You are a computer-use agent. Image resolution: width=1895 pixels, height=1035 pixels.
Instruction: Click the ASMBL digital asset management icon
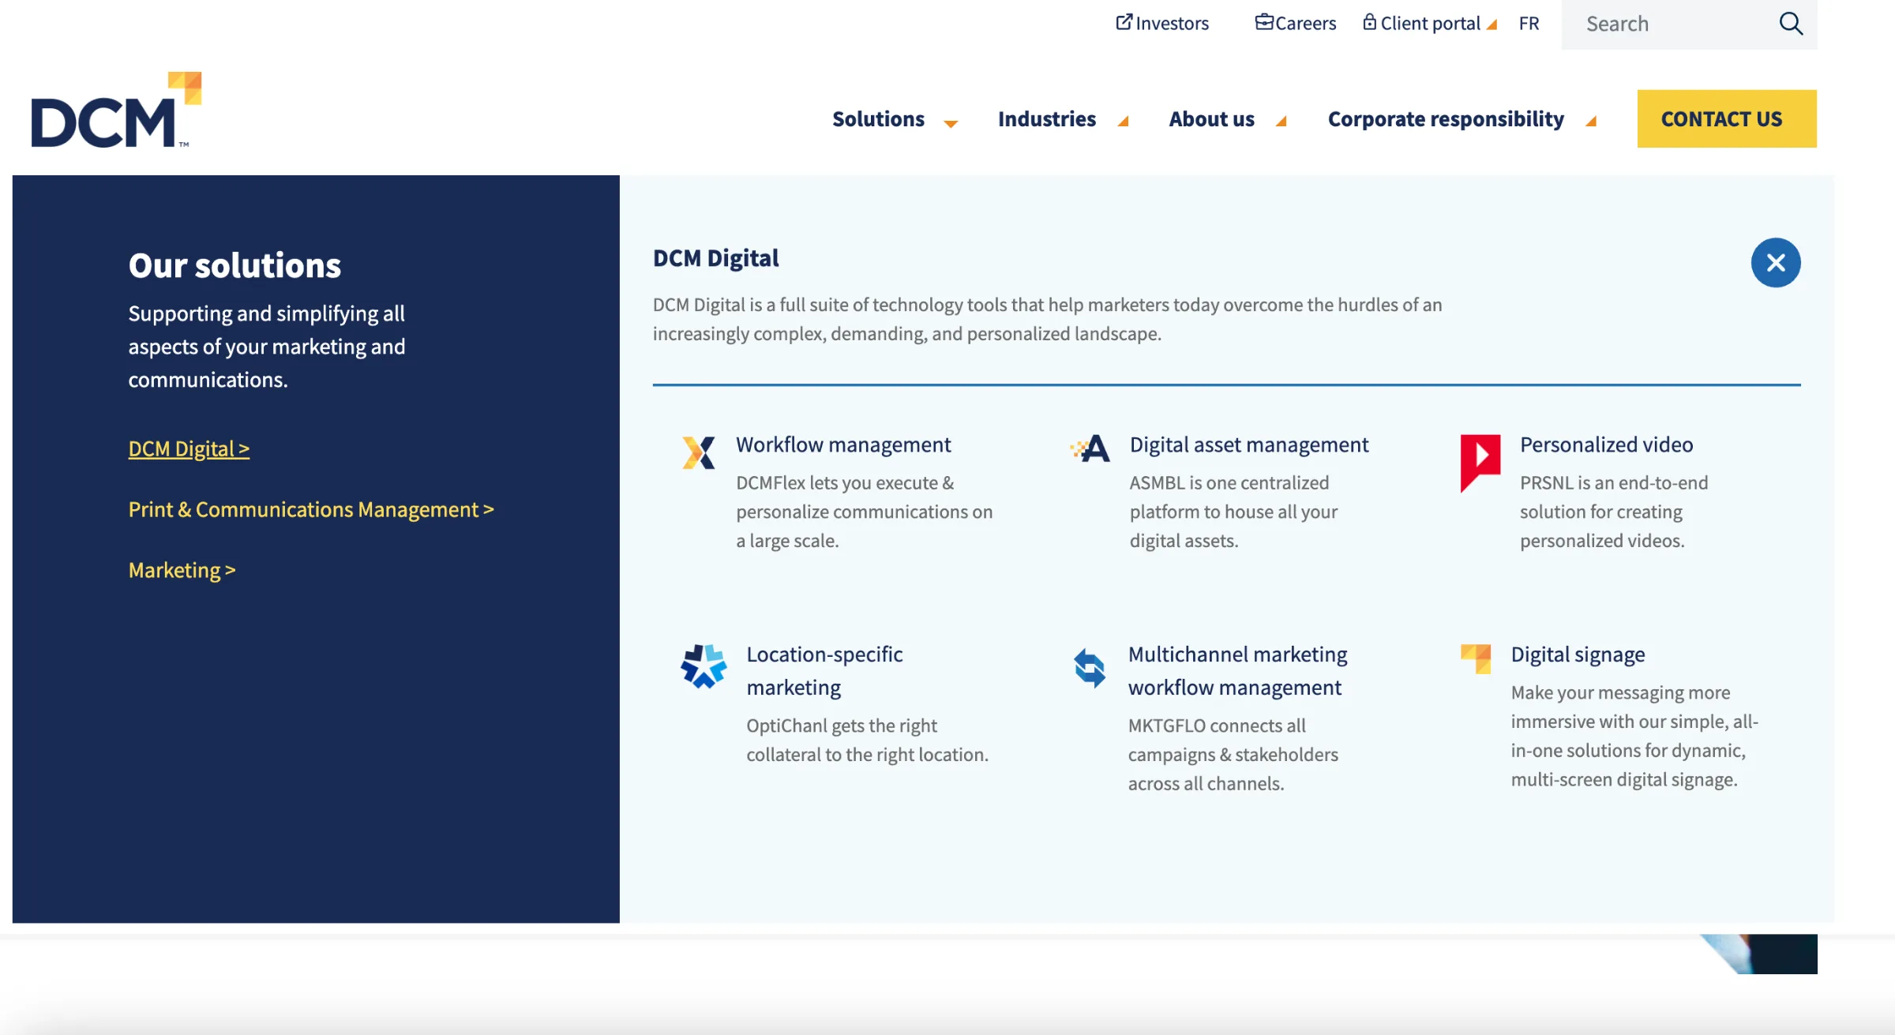1090,448
